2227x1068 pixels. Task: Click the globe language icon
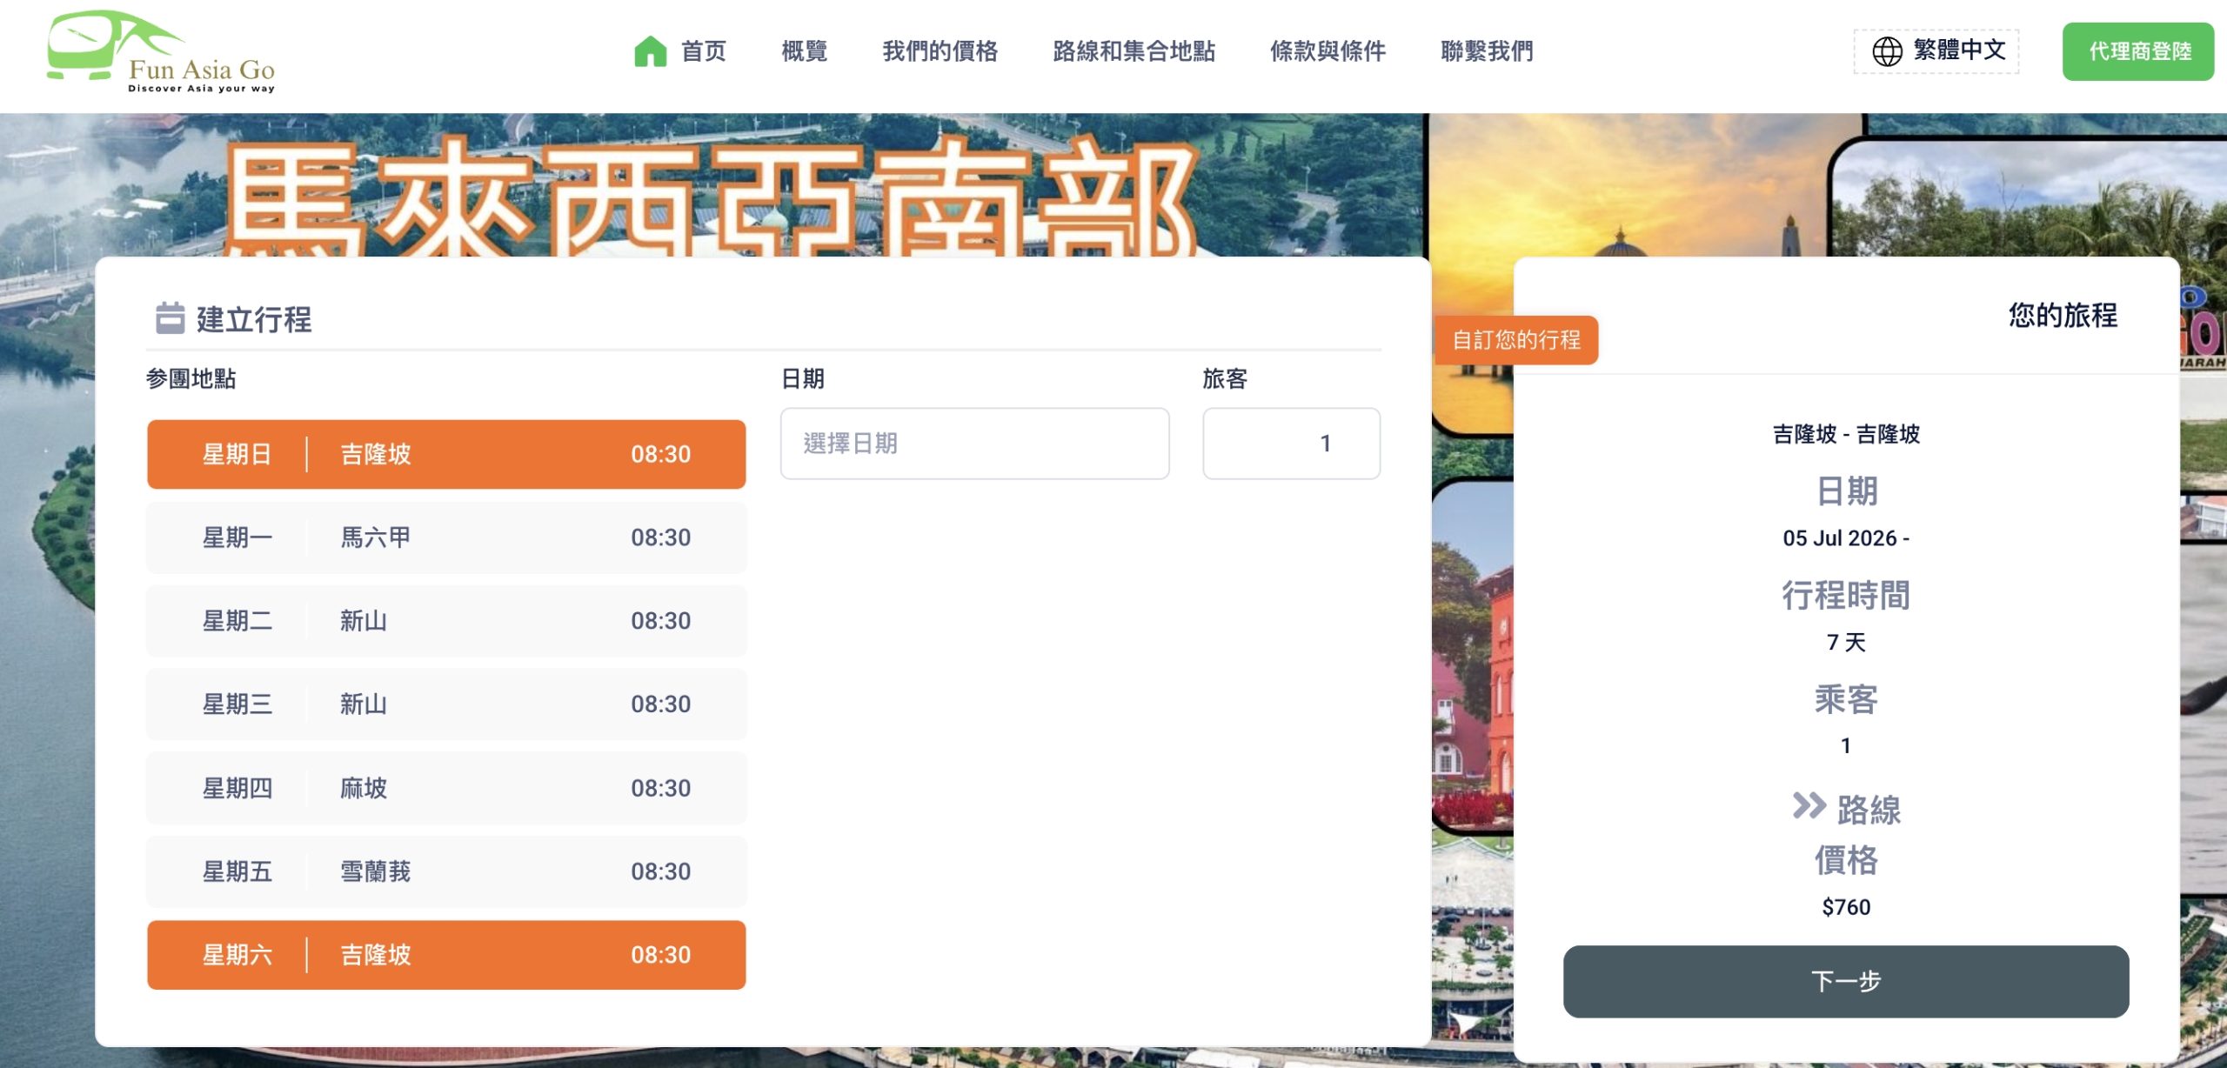point(1887,51)
